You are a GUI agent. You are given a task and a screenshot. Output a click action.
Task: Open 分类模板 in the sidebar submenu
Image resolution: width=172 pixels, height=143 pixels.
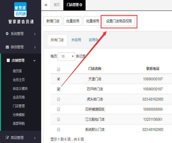[x=19, y=115]
